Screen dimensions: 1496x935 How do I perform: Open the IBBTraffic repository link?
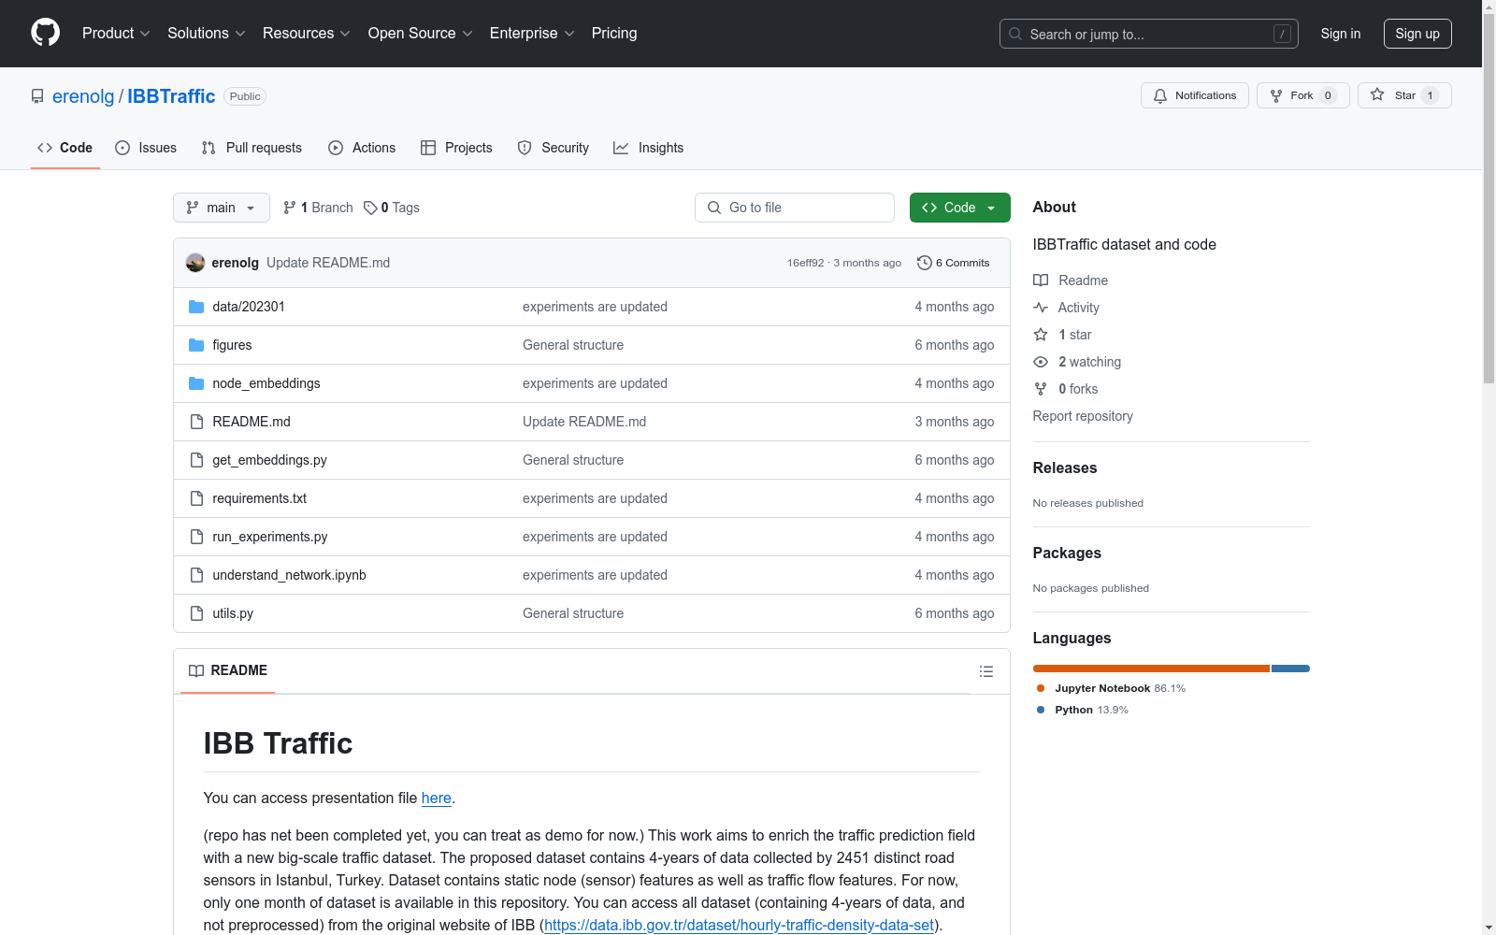pyautogui.click(x=171, y=96)
